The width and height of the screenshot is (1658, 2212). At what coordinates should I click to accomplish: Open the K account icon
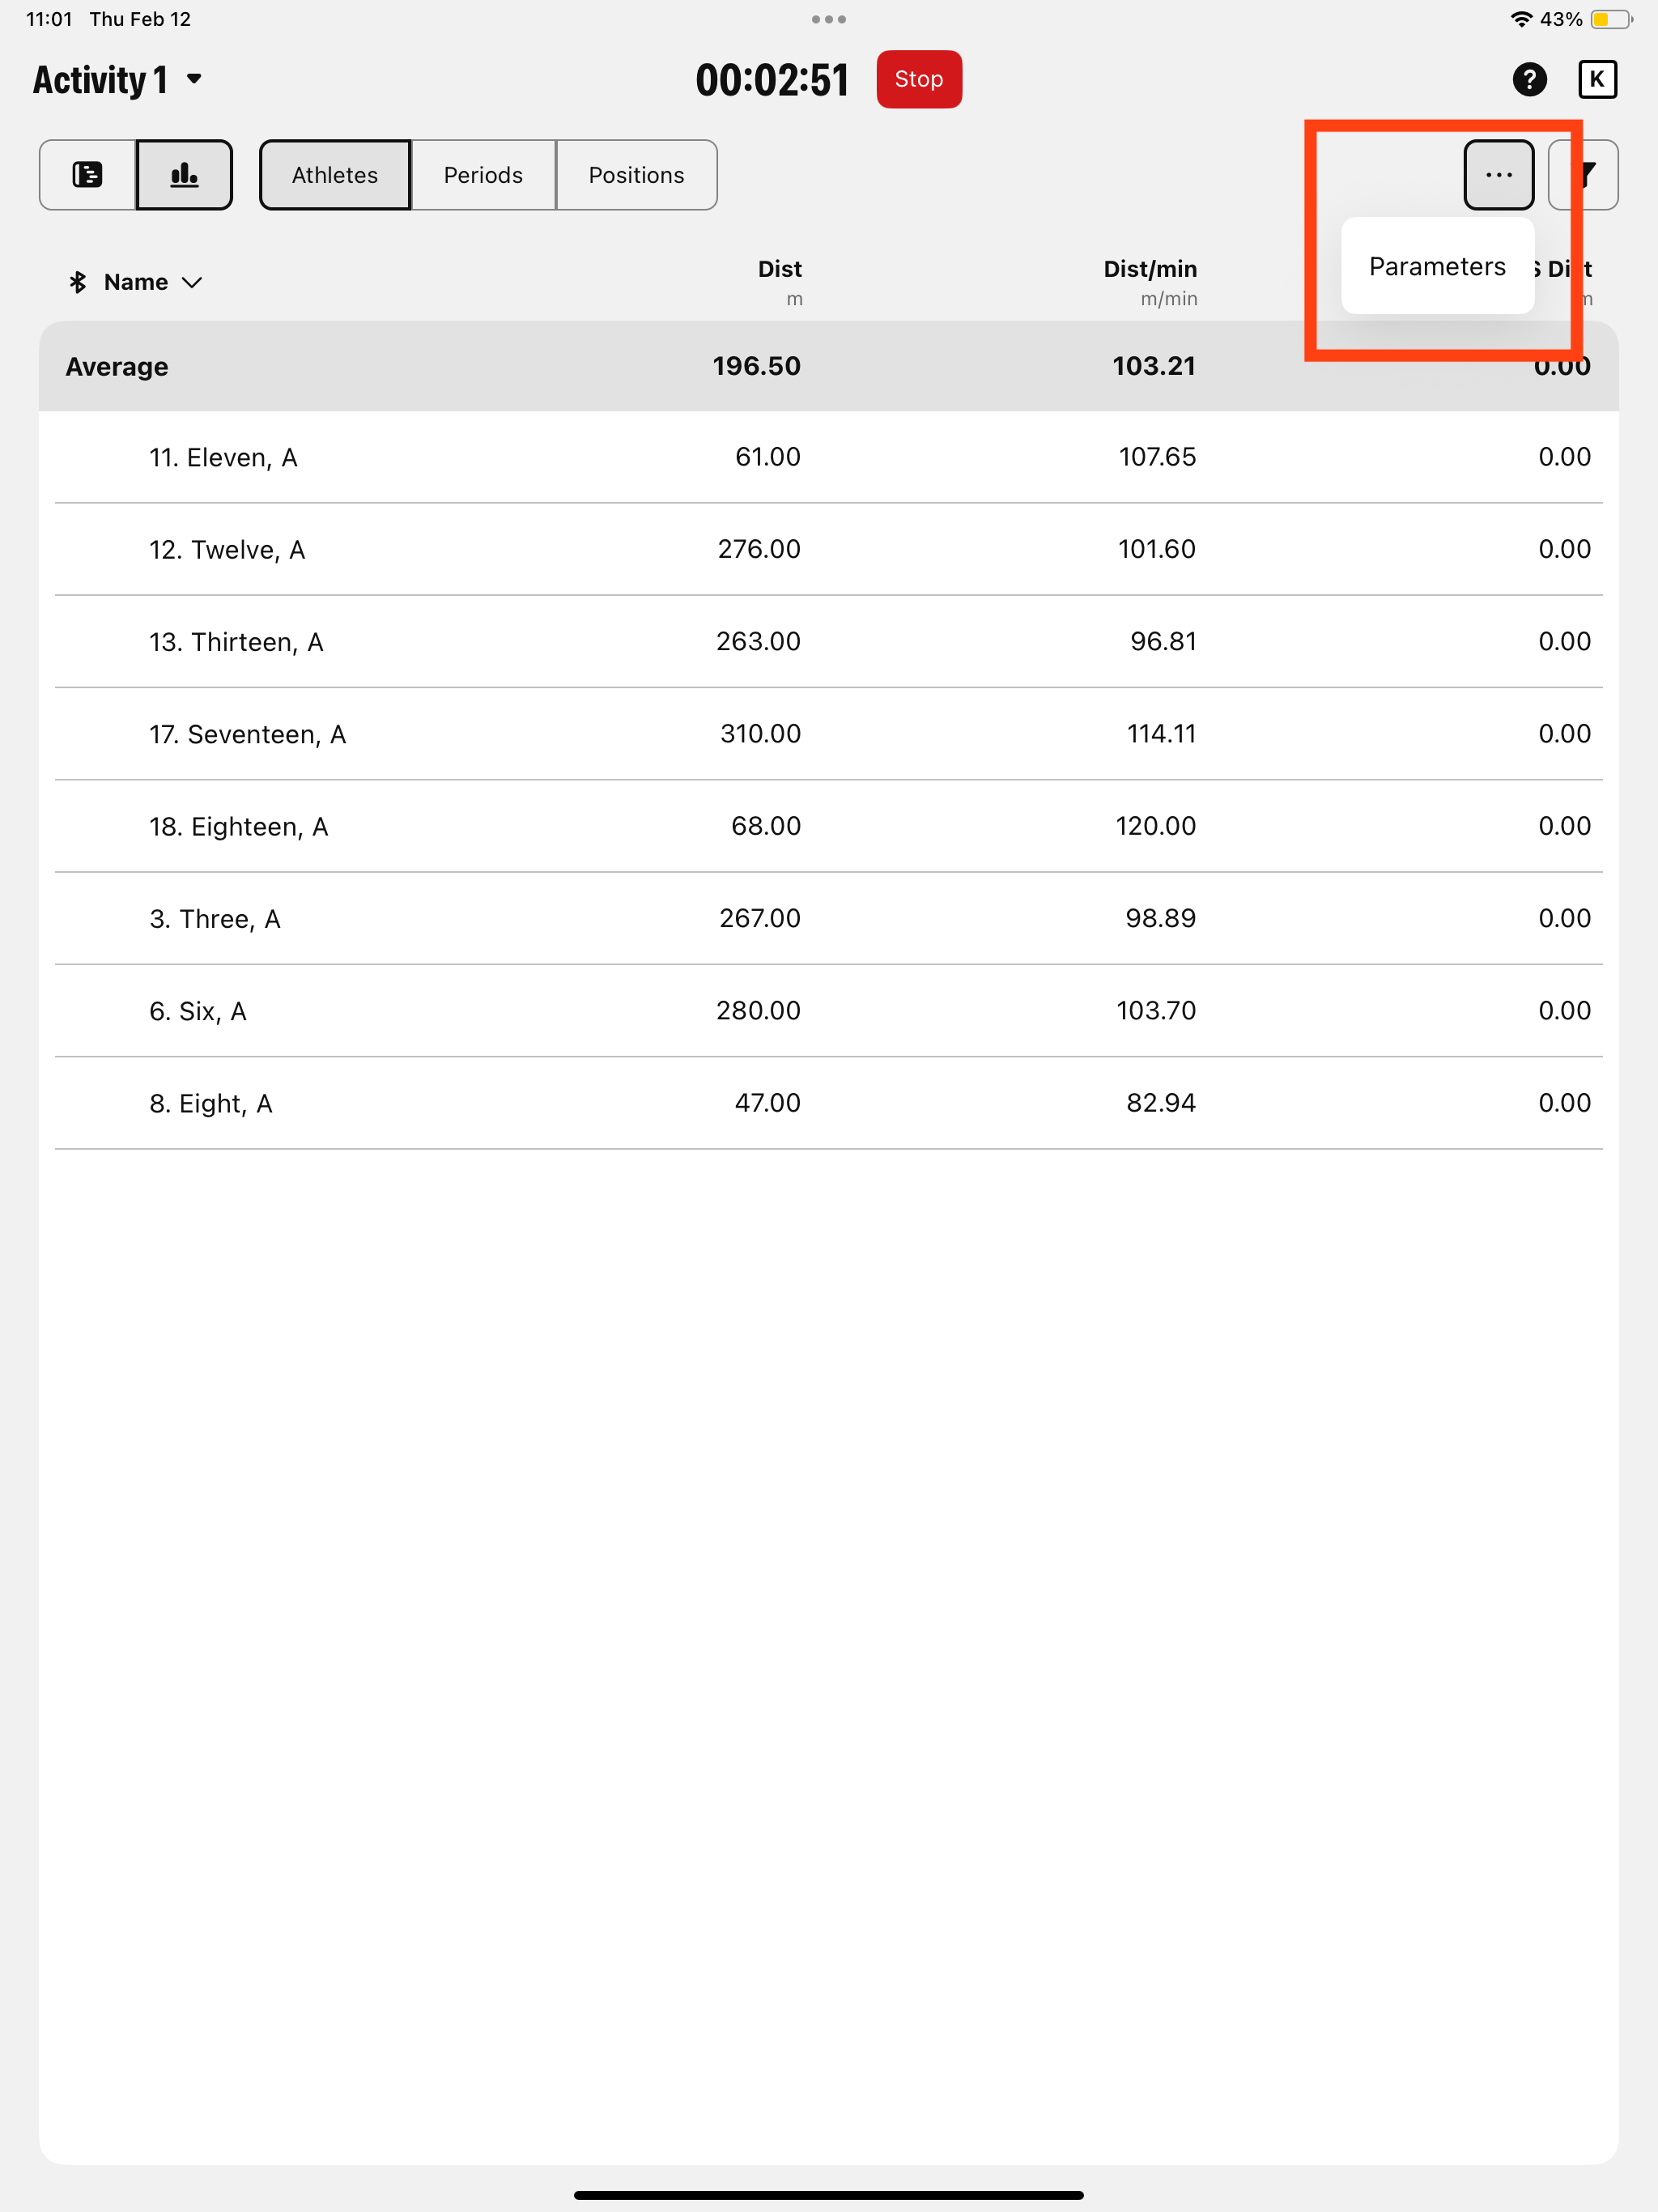click(1597, 79)
